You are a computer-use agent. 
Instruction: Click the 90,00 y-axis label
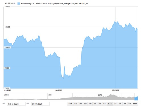pos(7,68)
